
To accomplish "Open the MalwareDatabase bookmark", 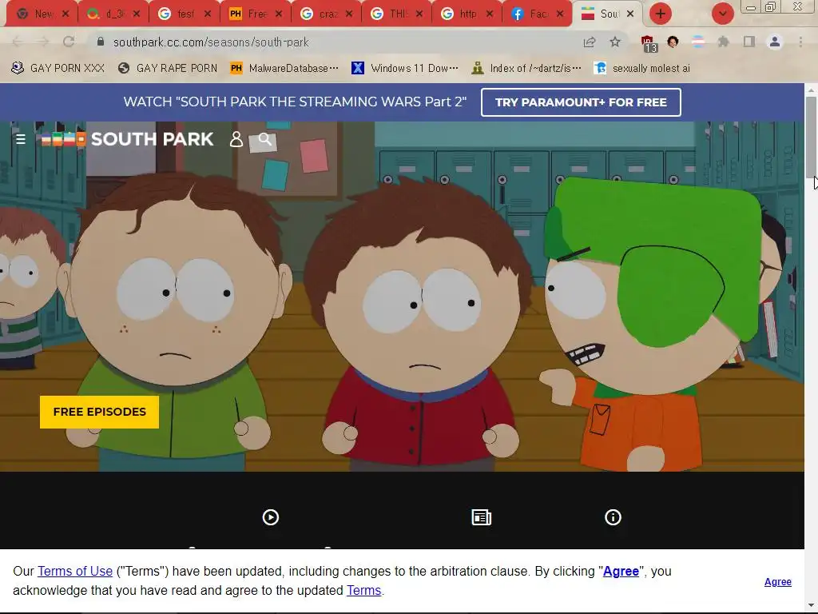I will pos(284,68).
